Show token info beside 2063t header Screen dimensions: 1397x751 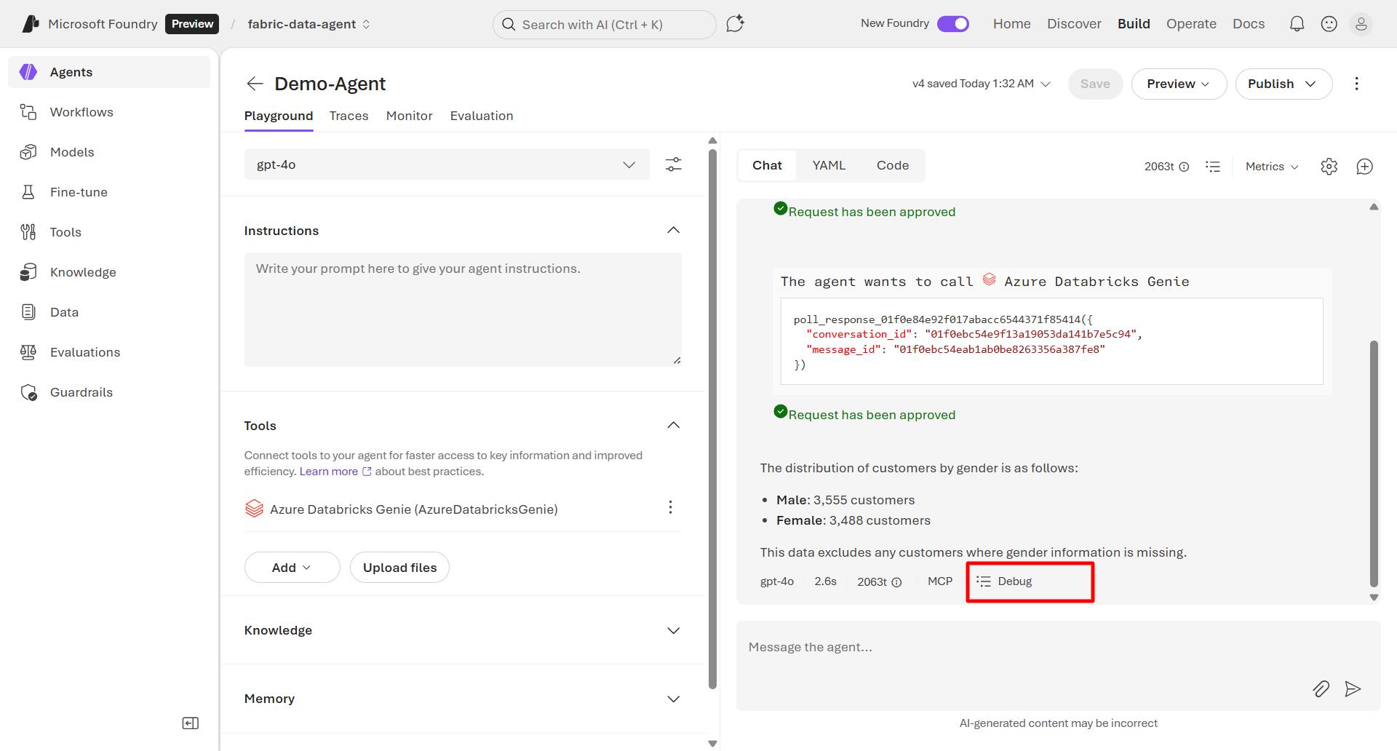click(x=1184, y=167)
